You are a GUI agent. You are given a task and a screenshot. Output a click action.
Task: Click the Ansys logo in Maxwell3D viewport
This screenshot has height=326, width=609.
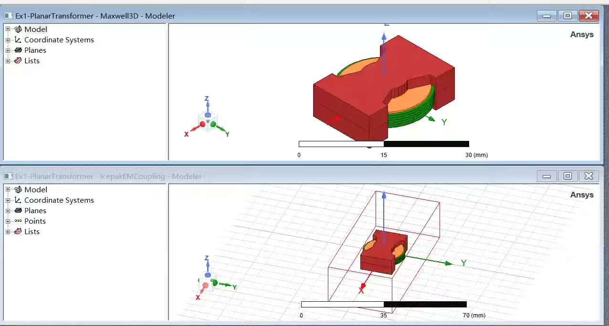[582, 34]
